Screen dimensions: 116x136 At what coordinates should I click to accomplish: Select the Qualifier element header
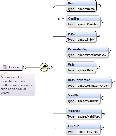(83, 18)
